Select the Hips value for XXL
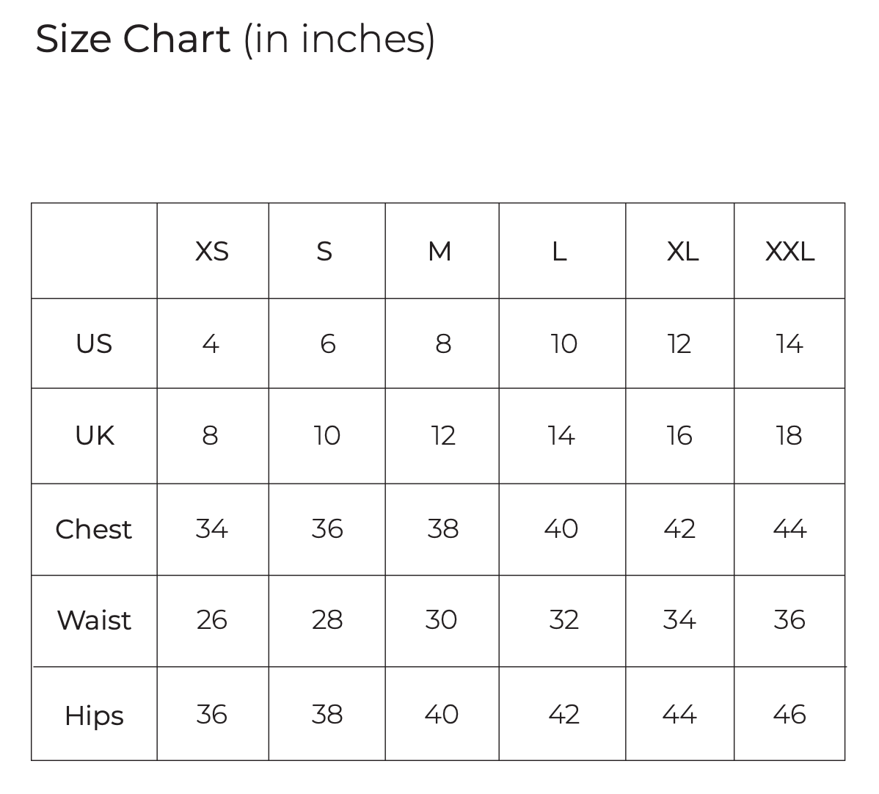This screenshot has width=879, height=794. (x=789, y=714)
